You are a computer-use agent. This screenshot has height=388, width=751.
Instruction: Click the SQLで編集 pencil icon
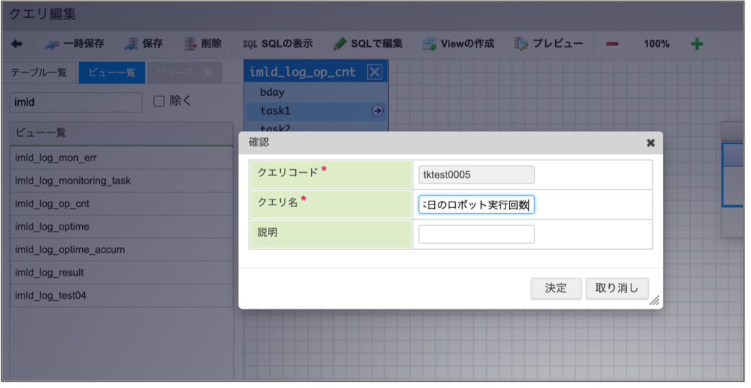(x=341, y=44)
